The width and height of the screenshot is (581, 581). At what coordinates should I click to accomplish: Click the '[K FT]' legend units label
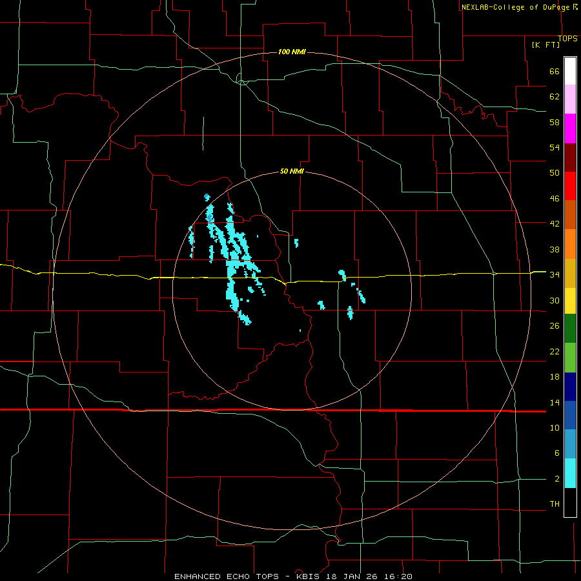point(545,45)
